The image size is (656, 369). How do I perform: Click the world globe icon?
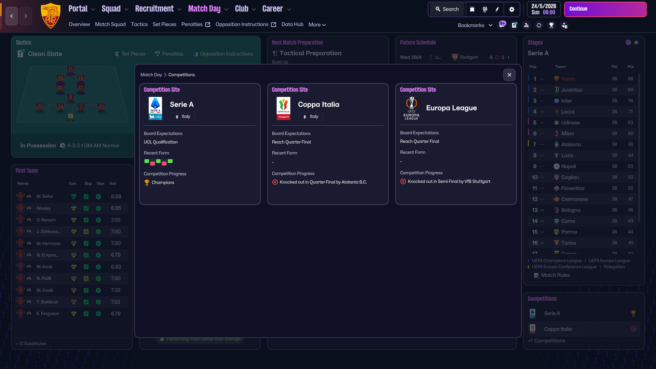pyautogui.click(x=485, y=9)
